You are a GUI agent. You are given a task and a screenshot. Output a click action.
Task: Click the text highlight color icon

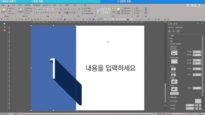[56, 13]
